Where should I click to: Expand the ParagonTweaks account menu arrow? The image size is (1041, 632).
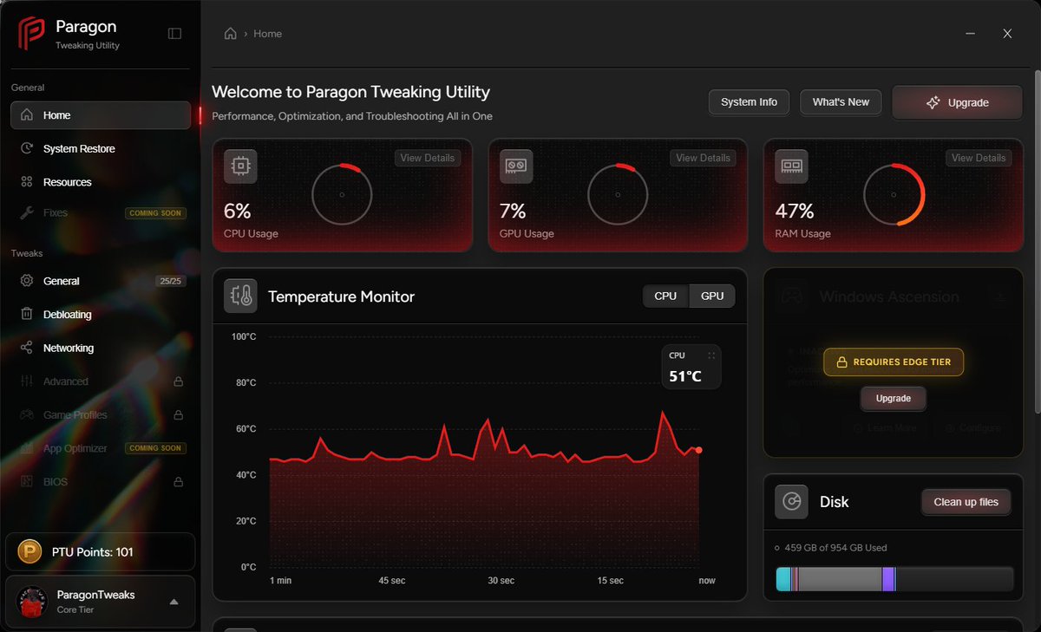[173, 602]
